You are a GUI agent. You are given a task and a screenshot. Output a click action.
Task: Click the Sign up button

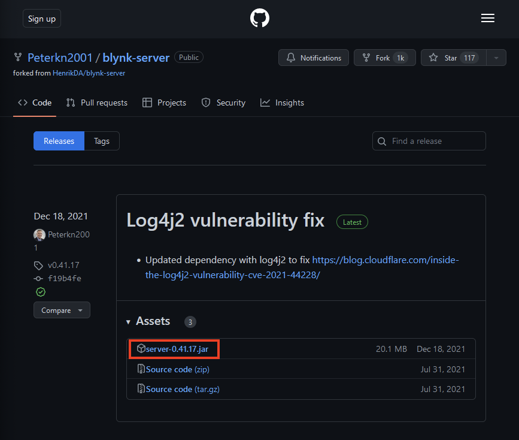pyautogui.click(x=42, y=19)
